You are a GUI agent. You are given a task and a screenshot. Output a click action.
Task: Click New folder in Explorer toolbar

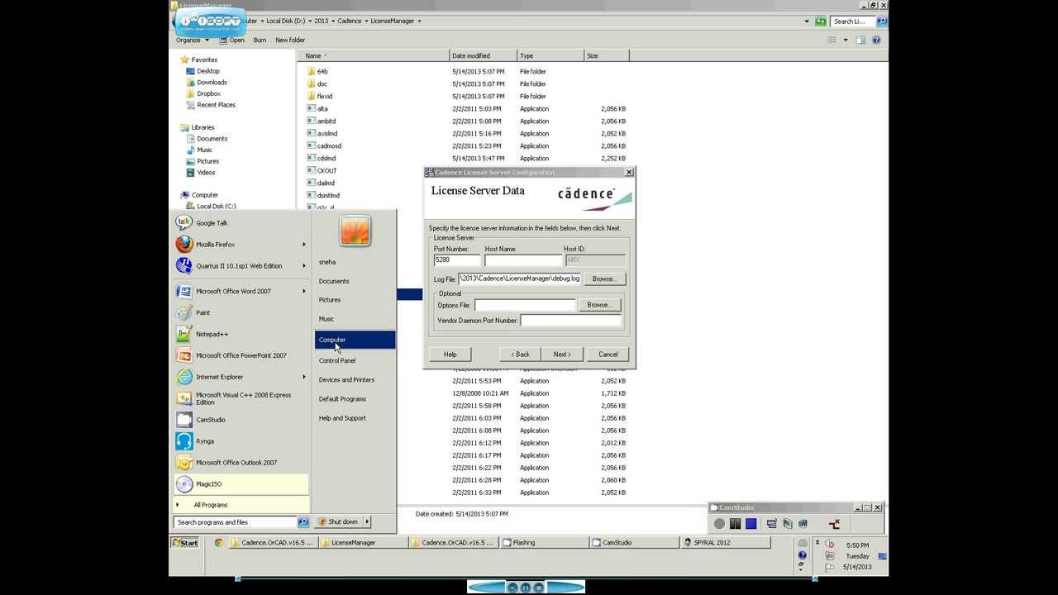(x=290, y=40)
